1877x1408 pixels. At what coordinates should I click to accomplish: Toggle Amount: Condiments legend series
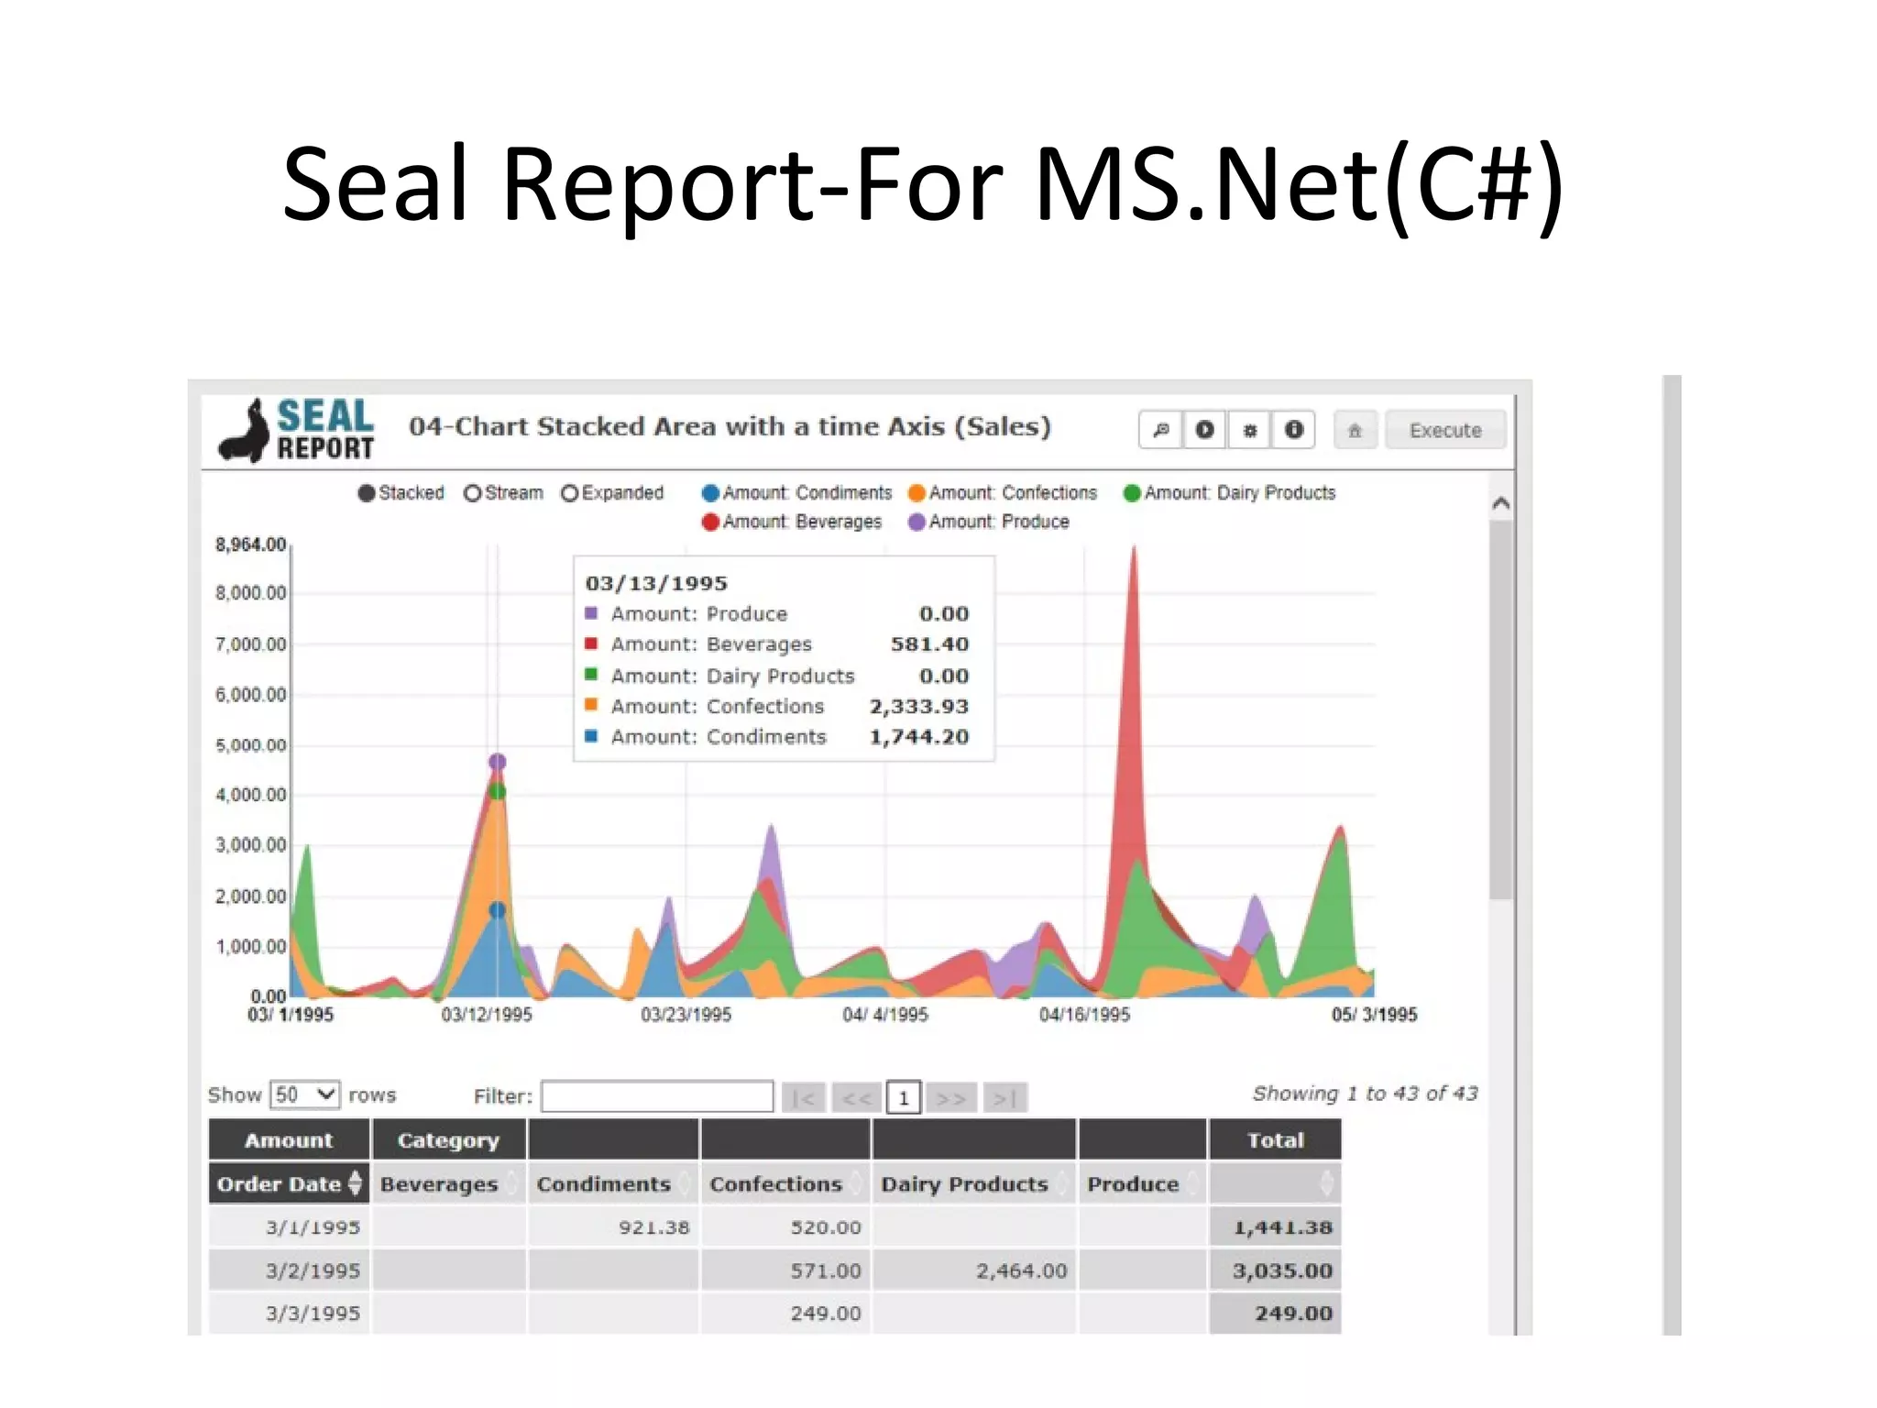coord(796,493)
